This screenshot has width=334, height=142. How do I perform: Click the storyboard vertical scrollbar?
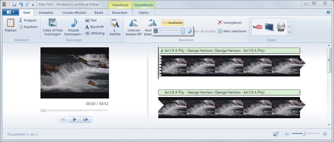click(329, 60)
